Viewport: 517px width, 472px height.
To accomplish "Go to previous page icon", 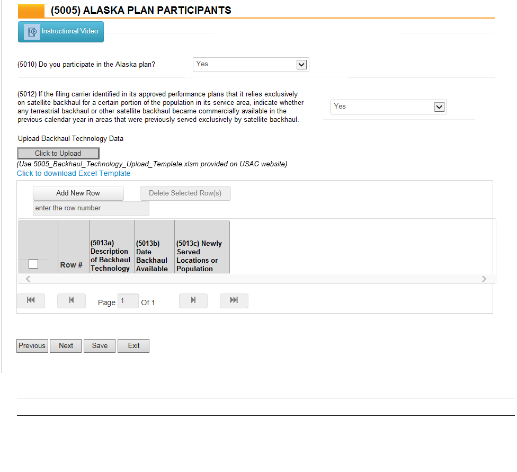I will point(72,300).
